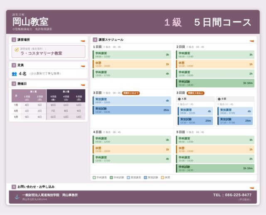Click the boat icon in お問い合わせ header
Viewport: 266px width, 215px height.
(x=252, y=188)
